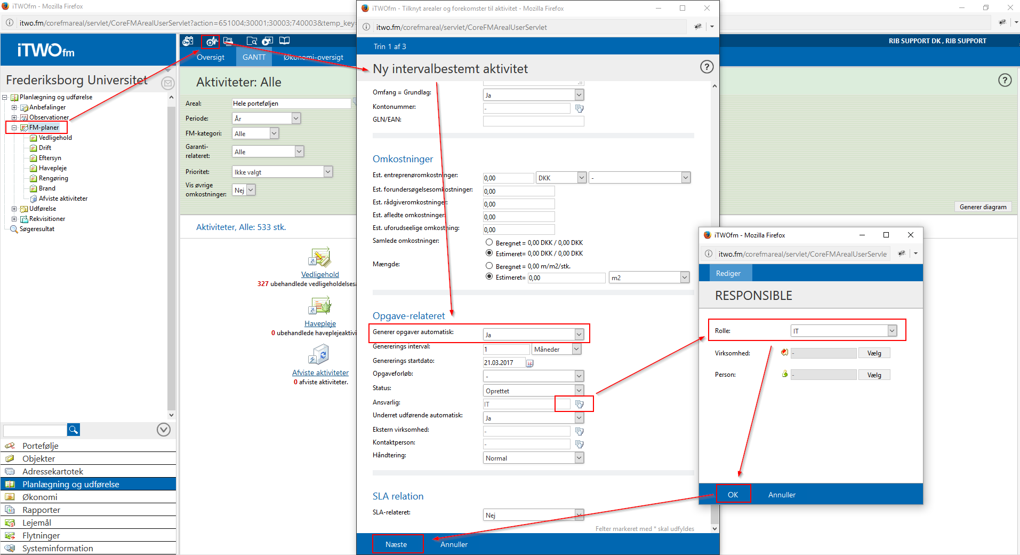Click the calendar icon beside Generation startdato
Viewport: 1020px width, 555px height.
click(529, 363)
